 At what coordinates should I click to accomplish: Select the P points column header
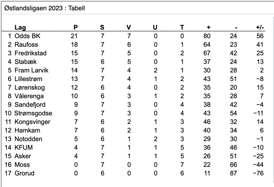(75, 27)
